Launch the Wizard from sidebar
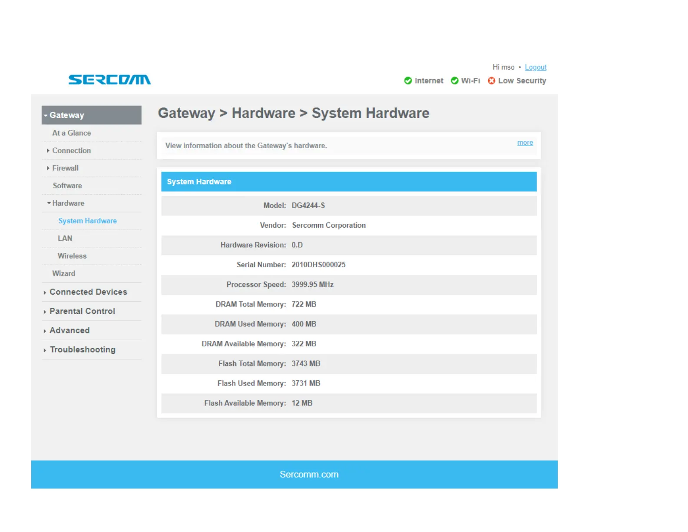This screenshot has width=688, height=532. tap(64, 273)
